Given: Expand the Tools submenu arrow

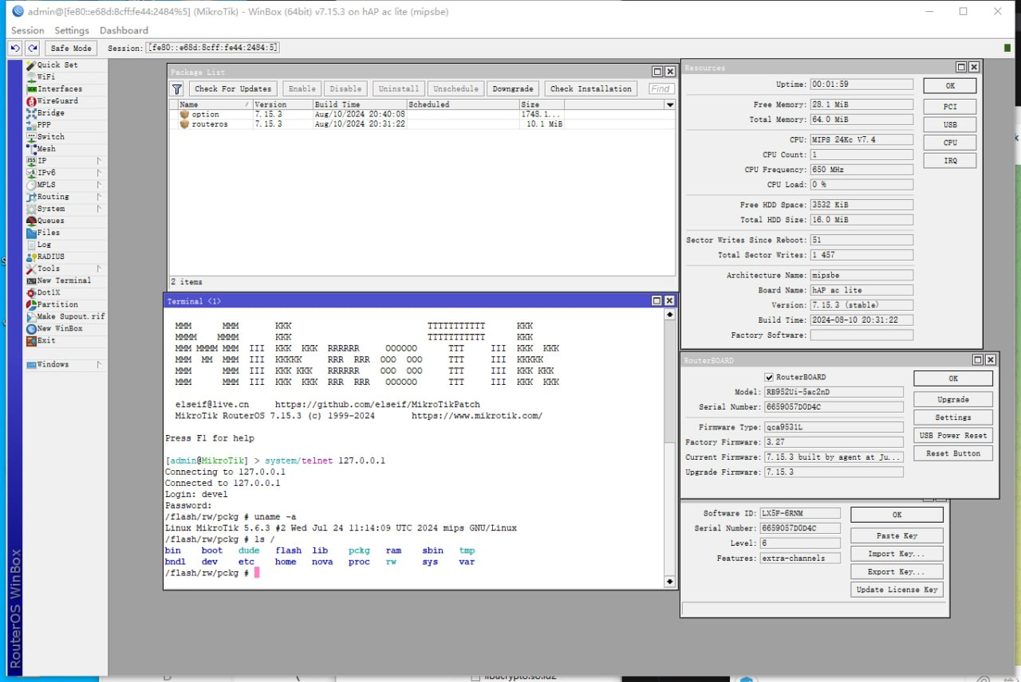Looking at the screenshot, I should click(100, 268).
